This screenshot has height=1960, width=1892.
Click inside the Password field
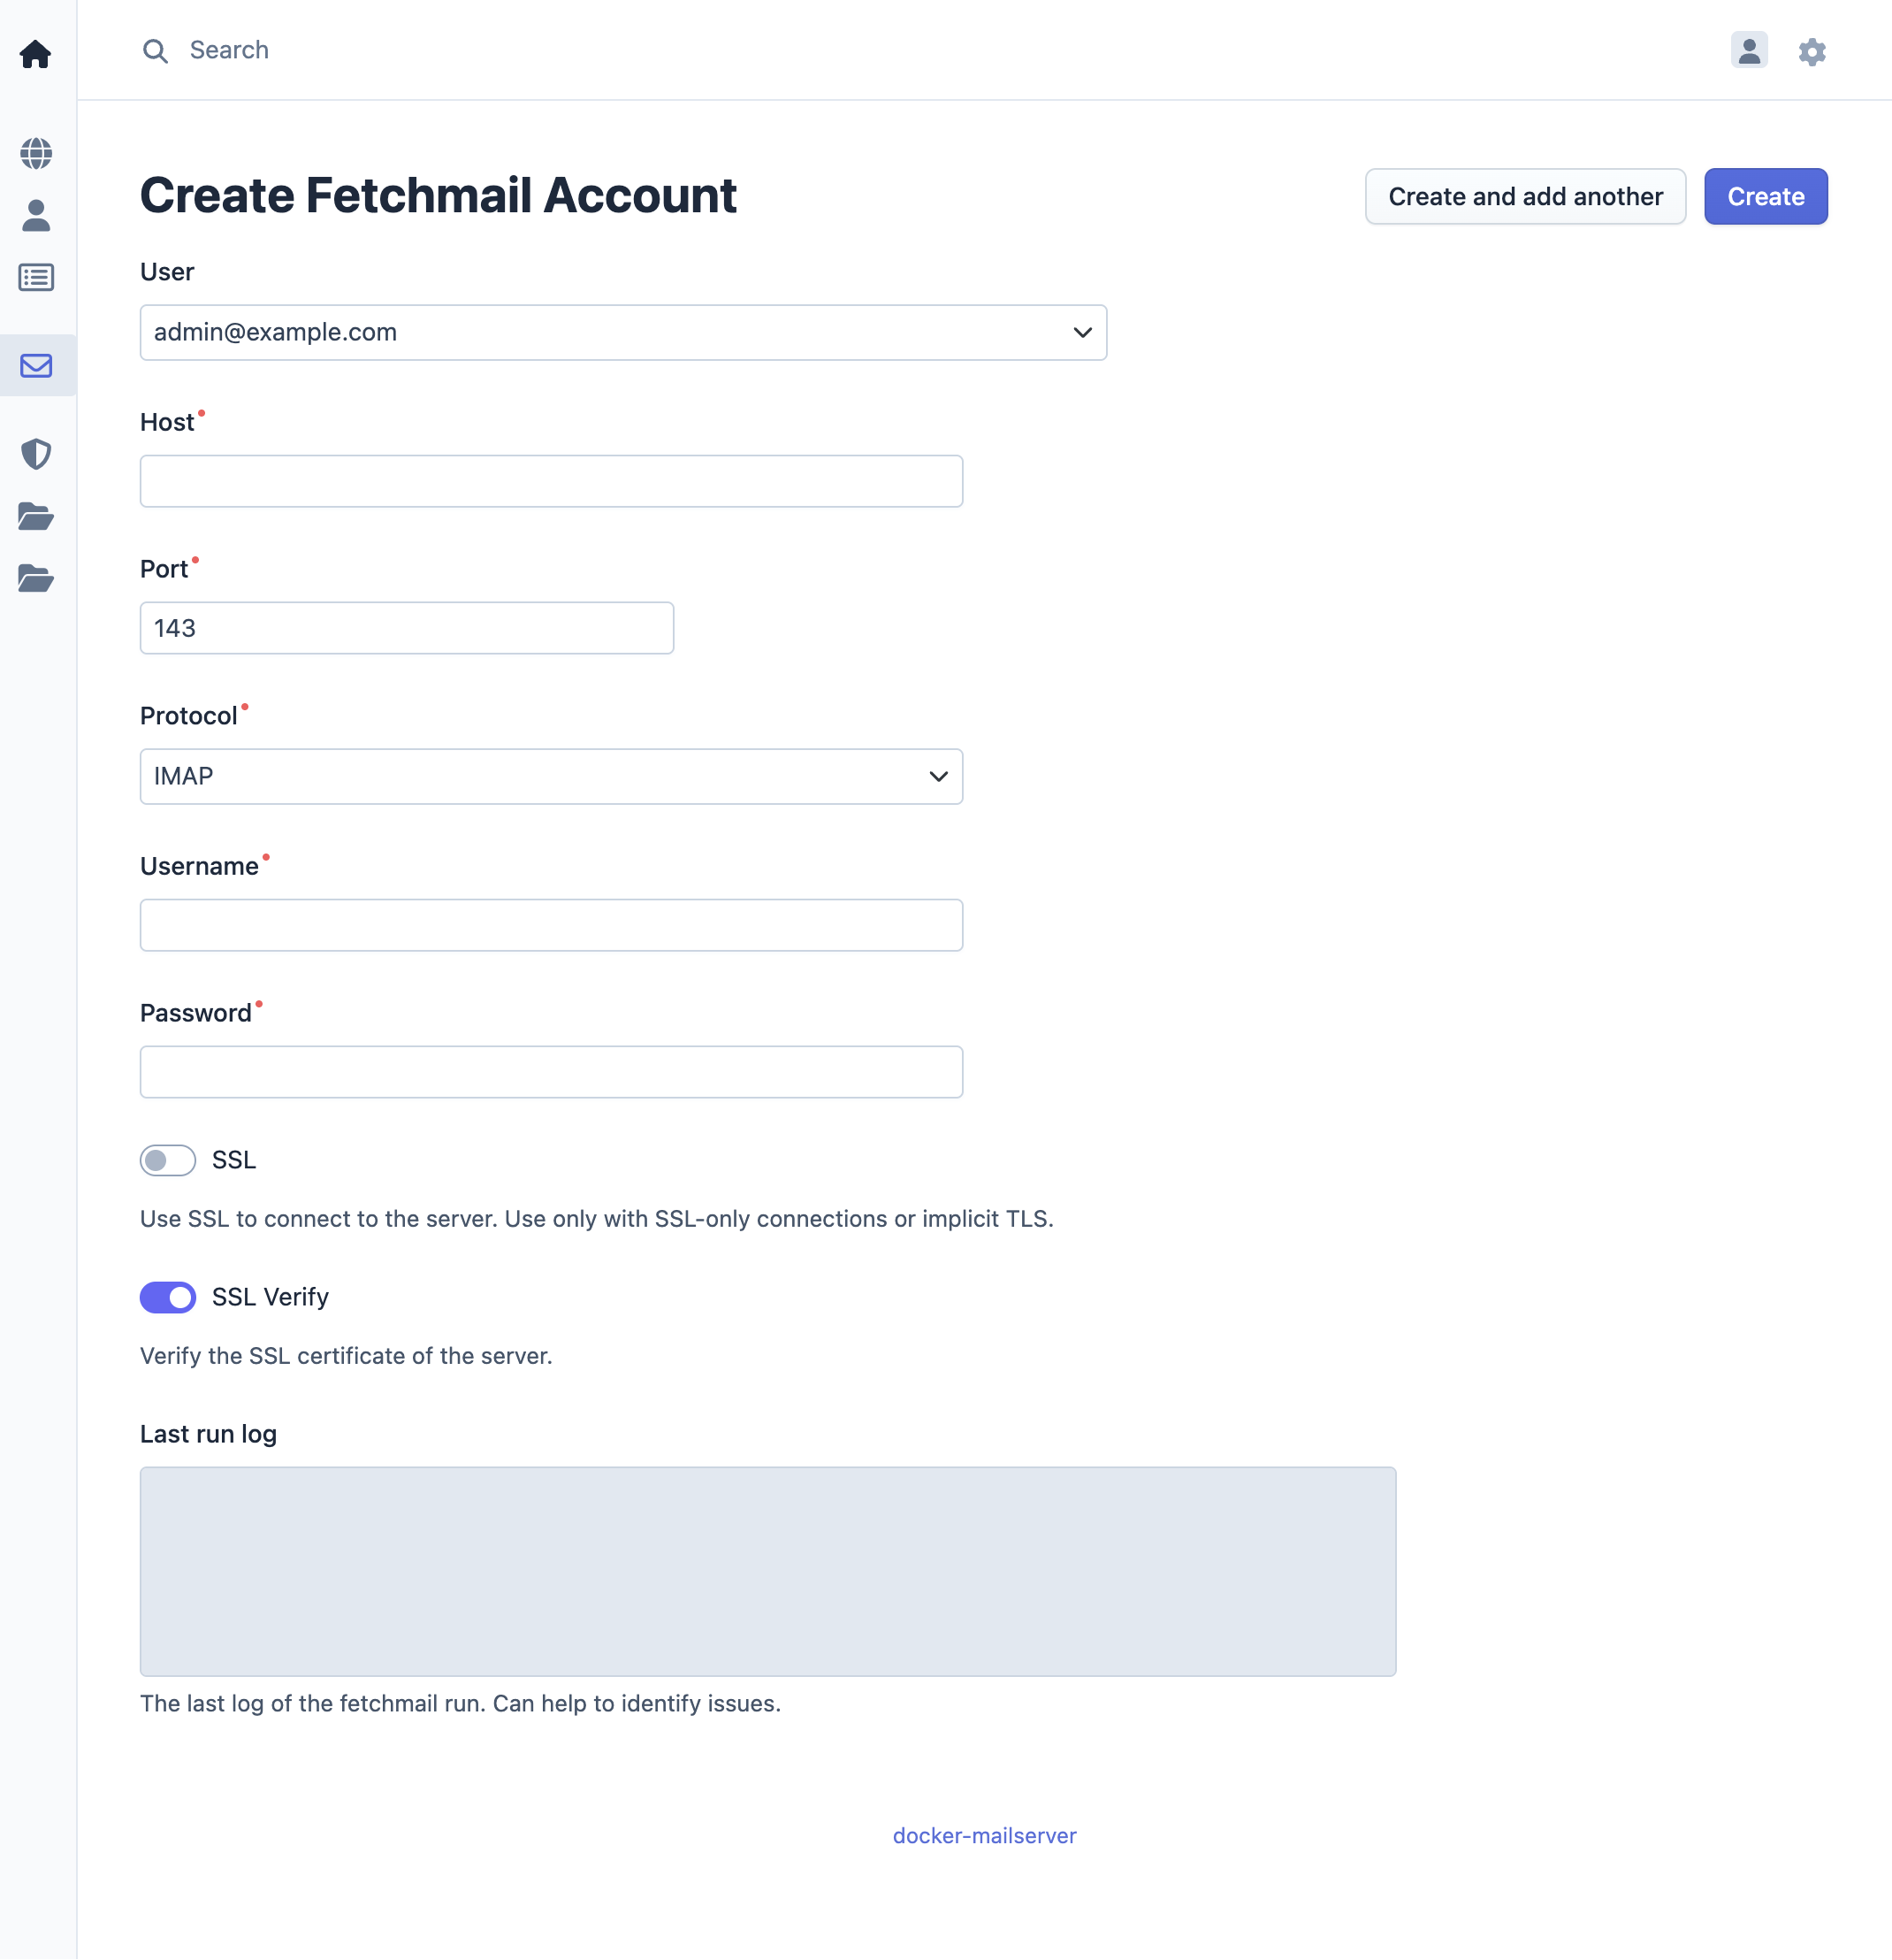pyautogui.click(x=551, y=1071)
